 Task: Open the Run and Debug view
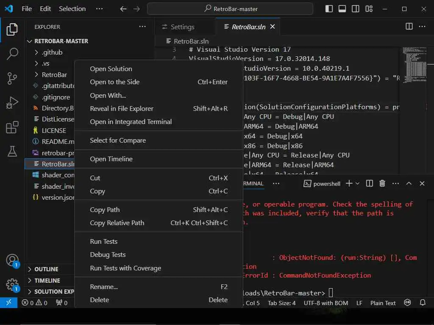click(x=12, y=103)
